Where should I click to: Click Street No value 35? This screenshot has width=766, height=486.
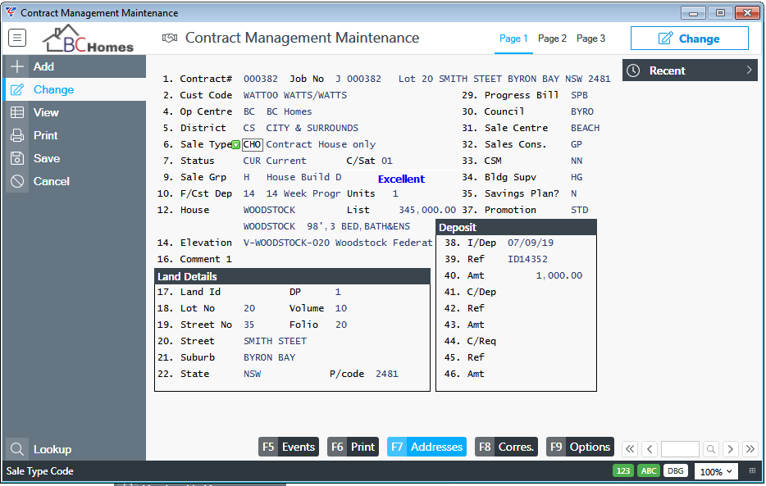click(248, 325)
